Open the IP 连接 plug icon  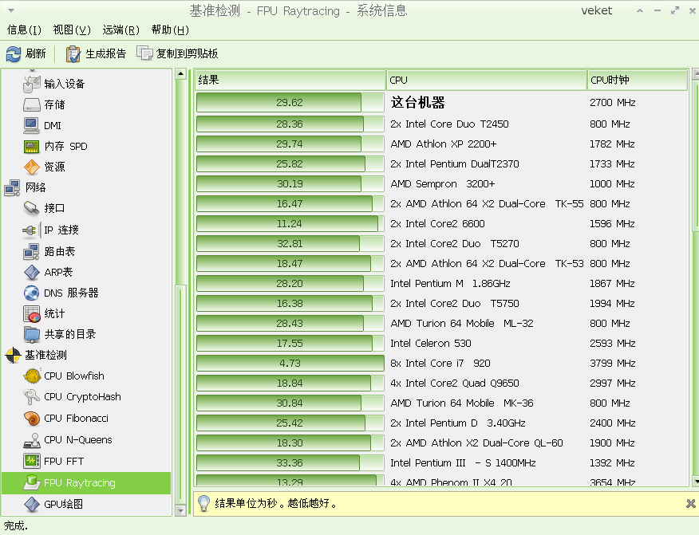(x=30, y=230)
